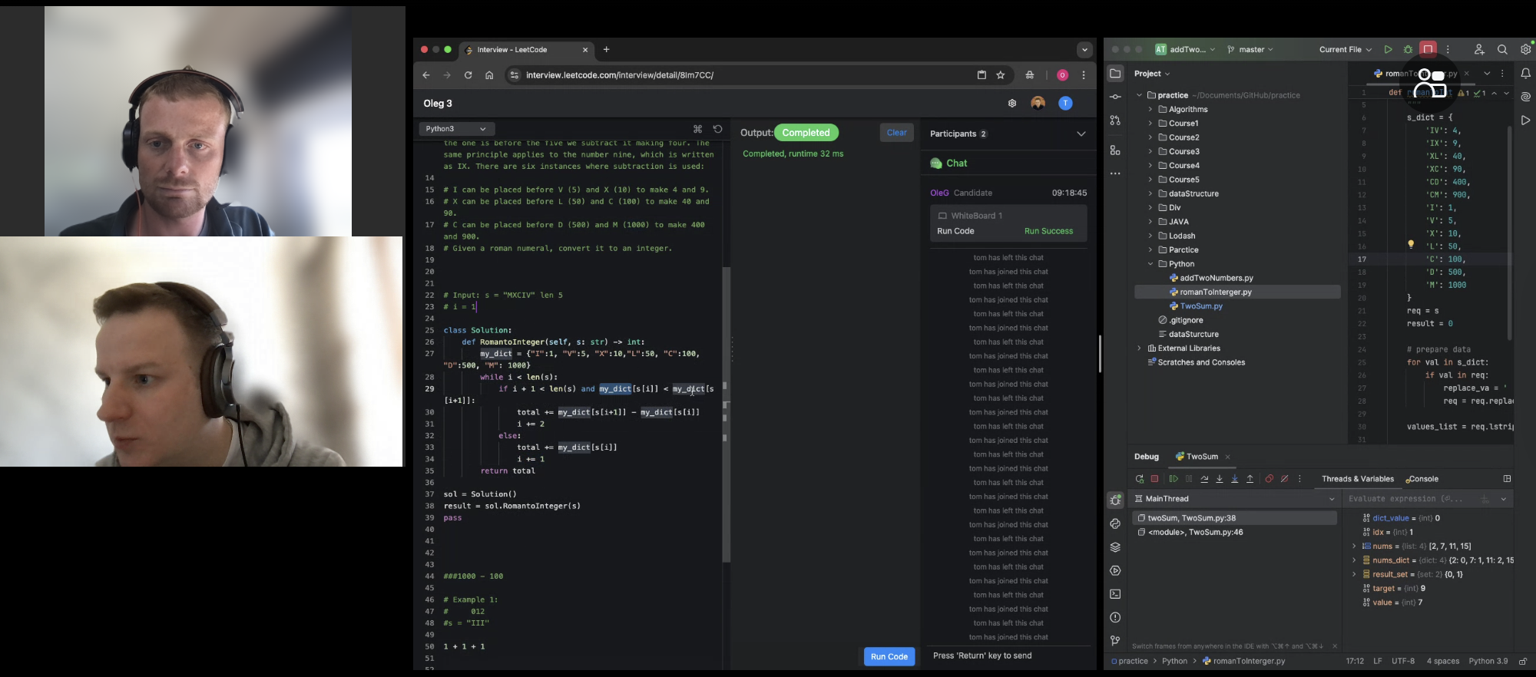Open the Pull Requests tool window icon

[1115, 121]
